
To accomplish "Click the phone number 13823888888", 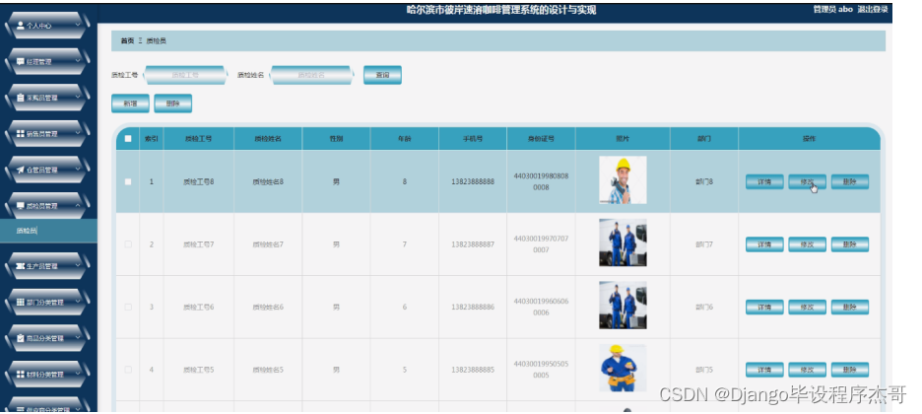I will 473,181.
